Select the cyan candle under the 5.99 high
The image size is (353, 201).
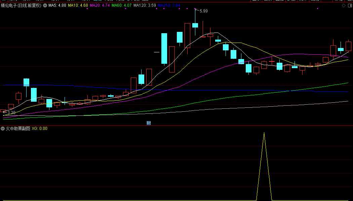pyautogui.click(x=195, y=25)
